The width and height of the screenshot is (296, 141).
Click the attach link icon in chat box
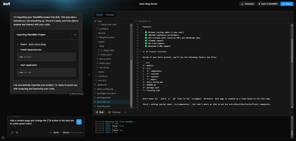[12, 133]
